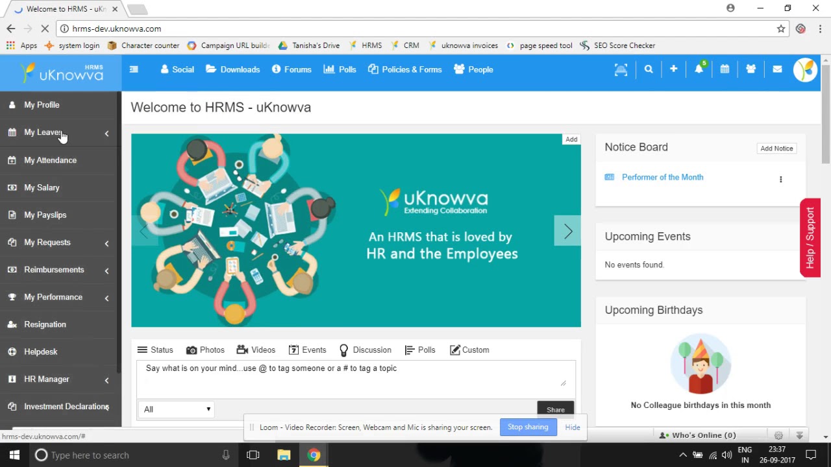Click the Add Notice button
Screen dimensions: 831x467
pyautogui.click(x=776, y=149)
